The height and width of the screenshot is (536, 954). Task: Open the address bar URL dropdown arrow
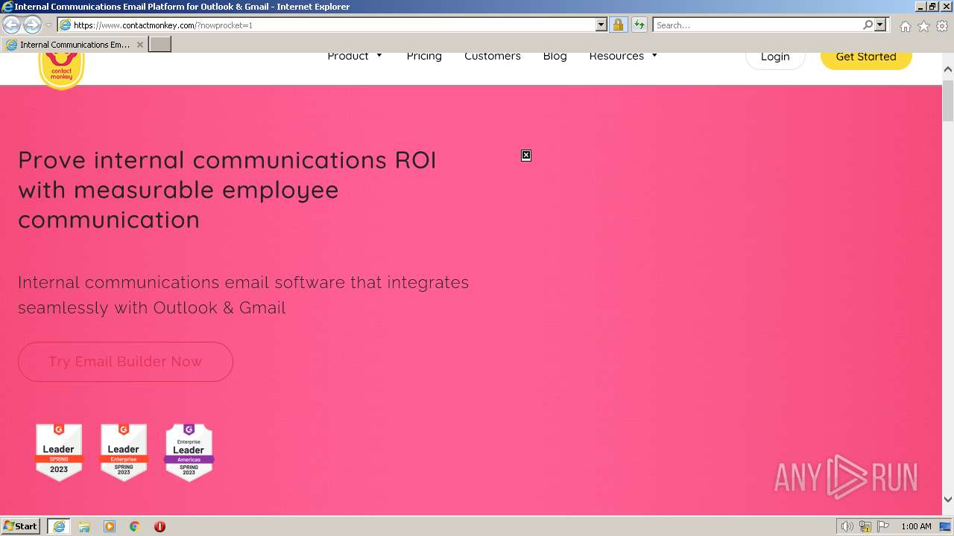(x=601, y=25)
